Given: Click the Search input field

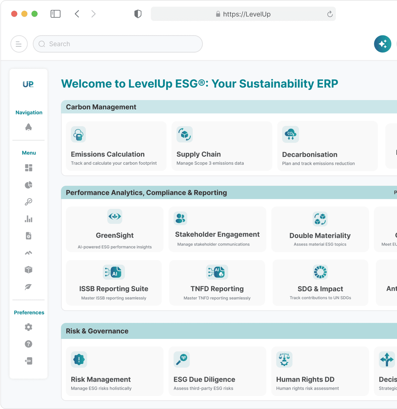Looking at the screenshot, I should click(x=118, y=44).
